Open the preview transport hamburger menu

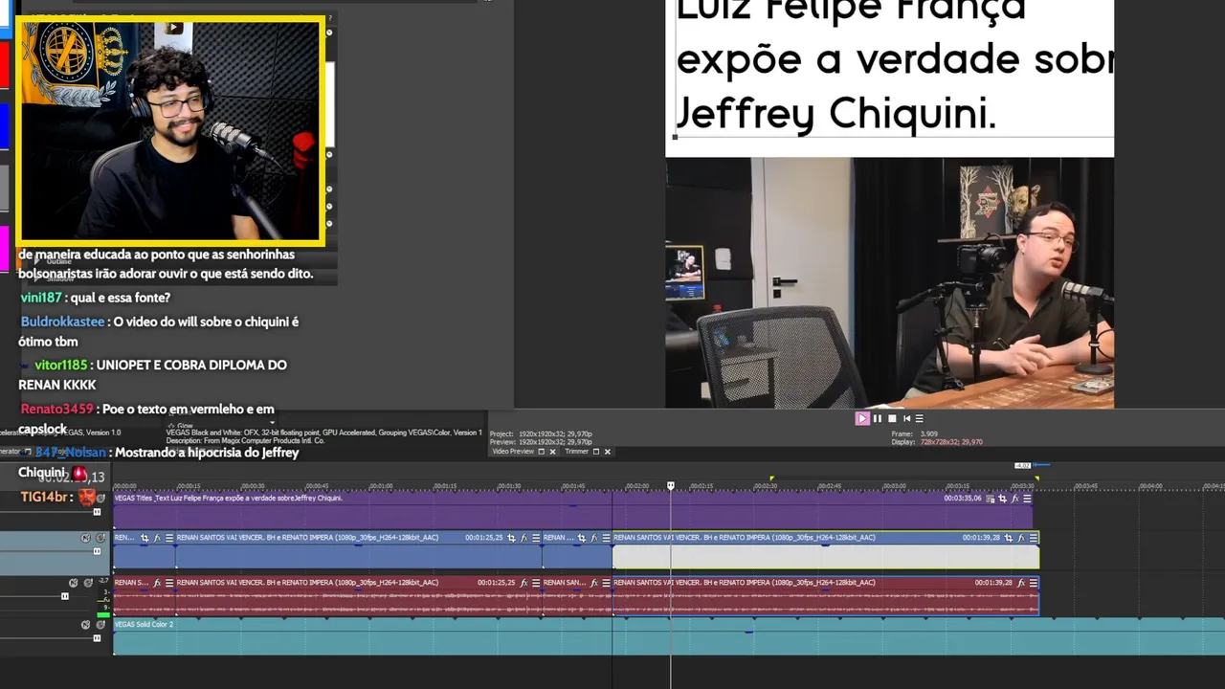(919, 418)
